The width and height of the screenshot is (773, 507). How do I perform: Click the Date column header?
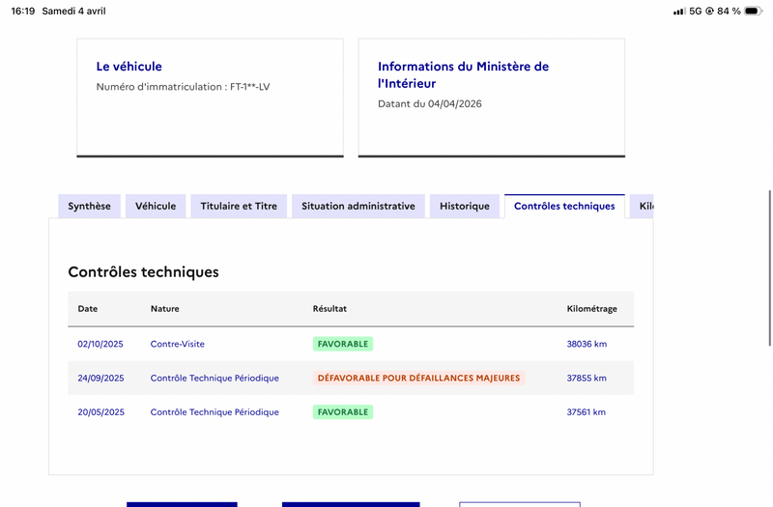click(88, 309)
